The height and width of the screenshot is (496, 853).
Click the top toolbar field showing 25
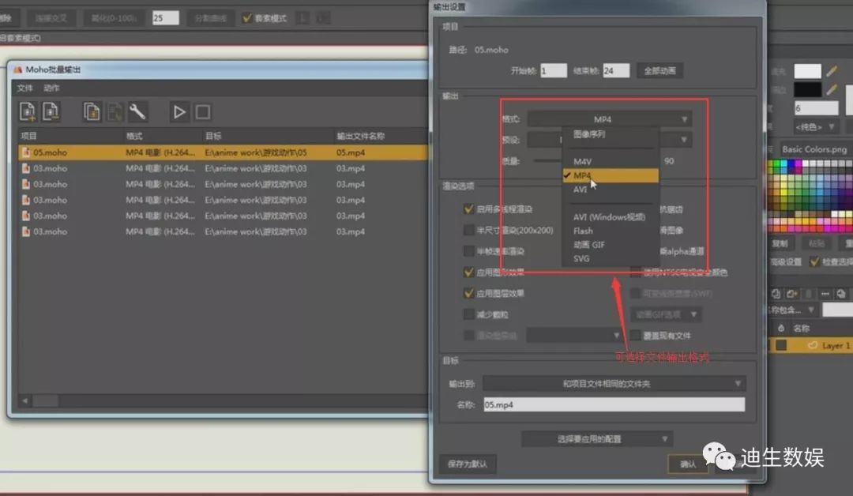click(x=165, y=18)
